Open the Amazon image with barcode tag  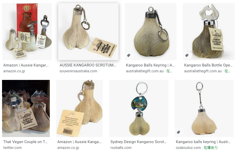79,108
